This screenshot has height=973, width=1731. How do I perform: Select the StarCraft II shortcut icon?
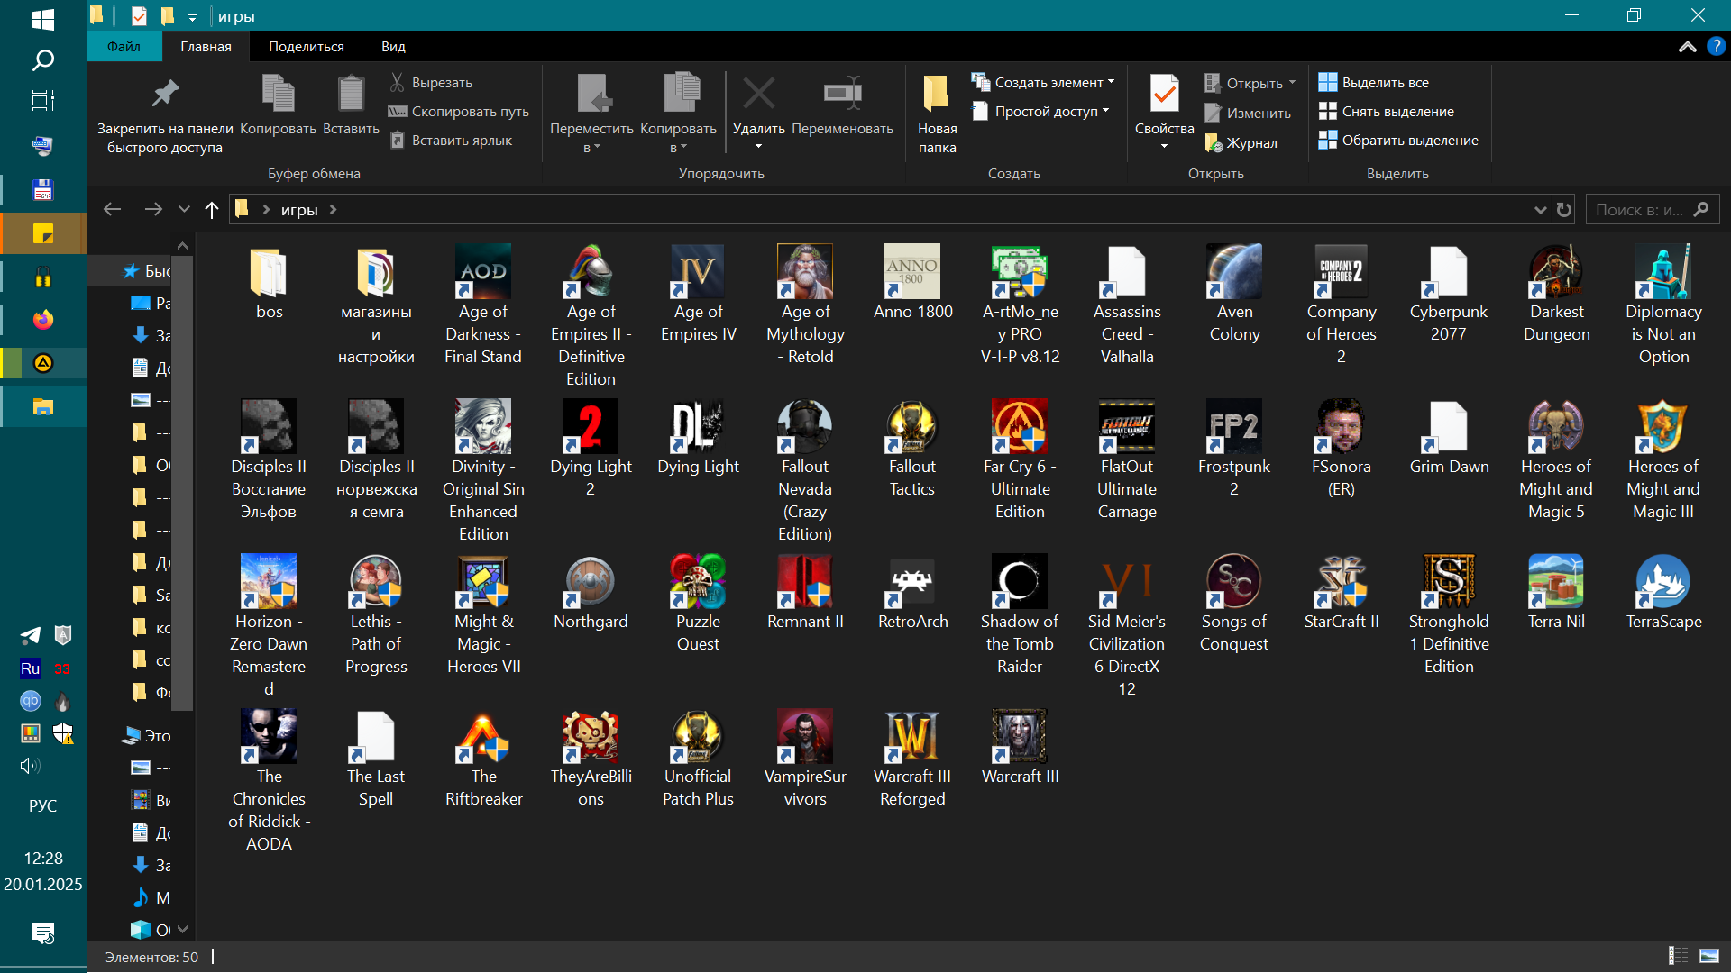pos(1341,583)
